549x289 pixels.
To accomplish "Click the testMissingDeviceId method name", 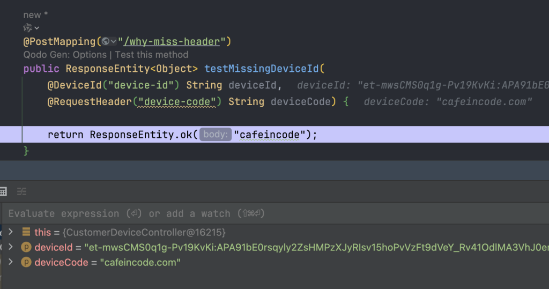I will pyautogui.click(x=262, y=69).
